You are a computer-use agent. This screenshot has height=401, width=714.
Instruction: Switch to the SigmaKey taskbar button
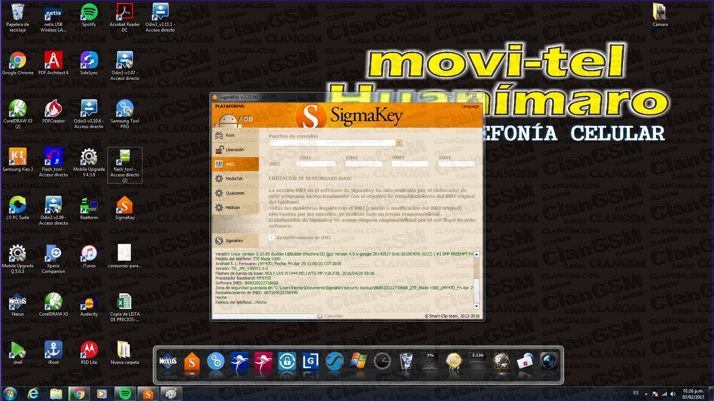pyautogui.click(x=148, y=394)
